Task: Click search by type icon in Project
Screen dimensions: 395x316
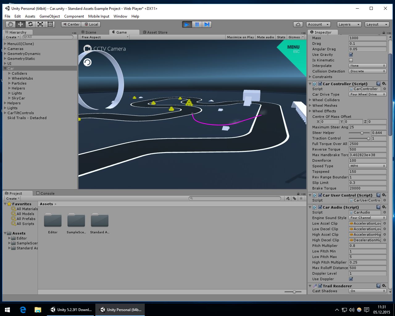Action: pyautogui.click(x=288, y=198)
